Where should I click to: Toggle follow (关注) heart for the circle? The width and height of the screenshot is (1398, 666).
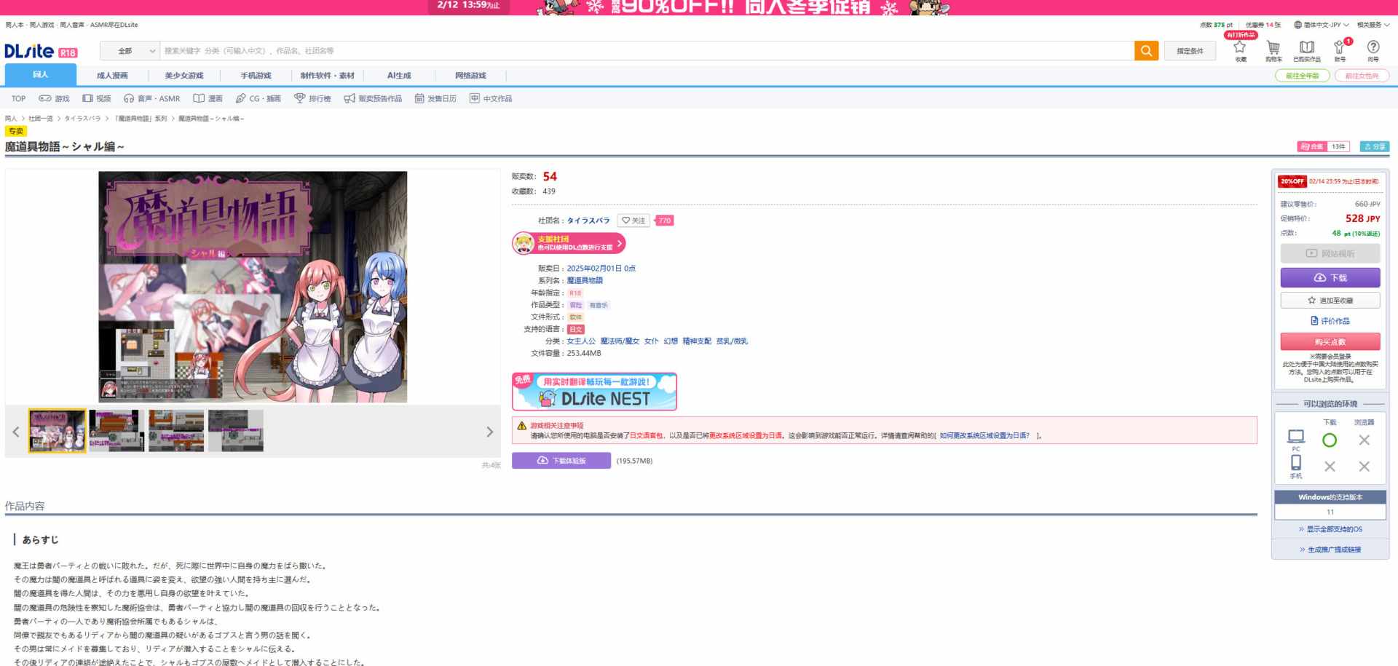coord(633,221)
